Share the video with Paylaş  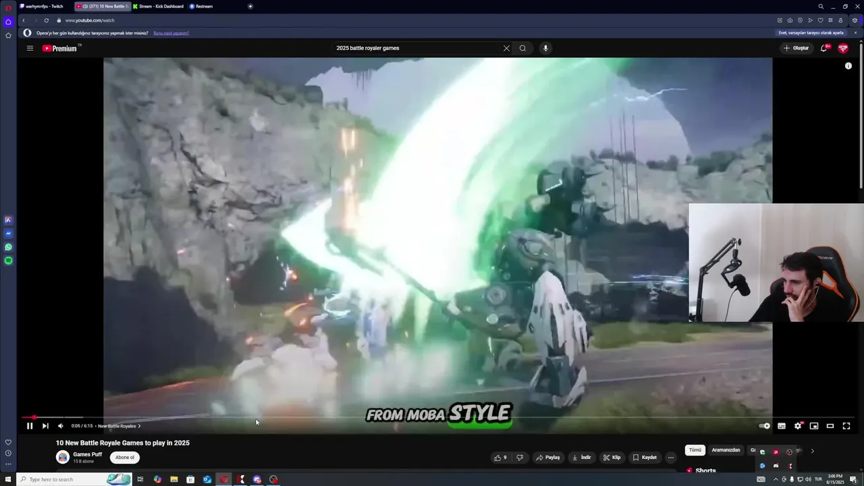coord(548,458)
